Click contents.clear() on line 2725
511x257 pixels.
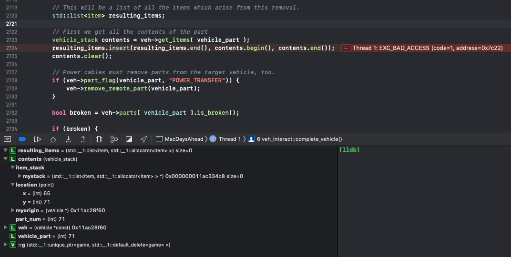click(x=82, y=56)
